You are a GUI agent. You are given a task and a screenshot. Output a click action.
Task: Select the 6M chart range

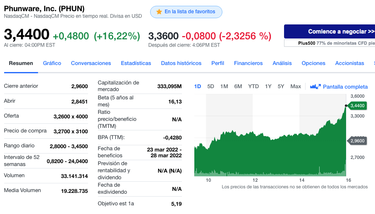[238, 87]
